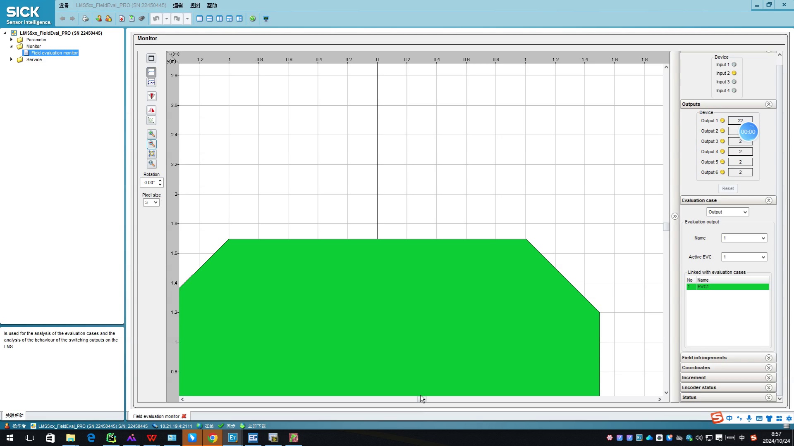This screenshot has height=446, width=794.
Task: Click the green help question mark icon
Action: (x=253, y=19)
